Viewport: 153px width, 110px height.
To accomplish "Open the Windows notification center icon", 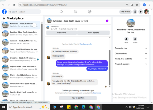I will click(x=148, y=107).
